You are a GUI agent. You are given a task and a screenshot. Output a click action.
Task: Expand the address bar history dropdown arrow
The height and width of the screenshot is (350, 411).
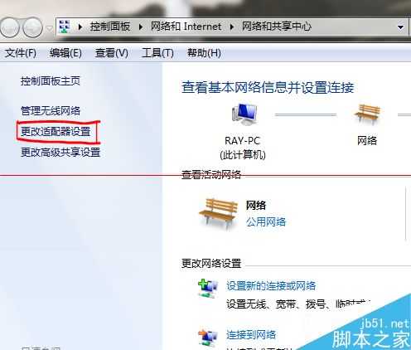coord(400,27)
